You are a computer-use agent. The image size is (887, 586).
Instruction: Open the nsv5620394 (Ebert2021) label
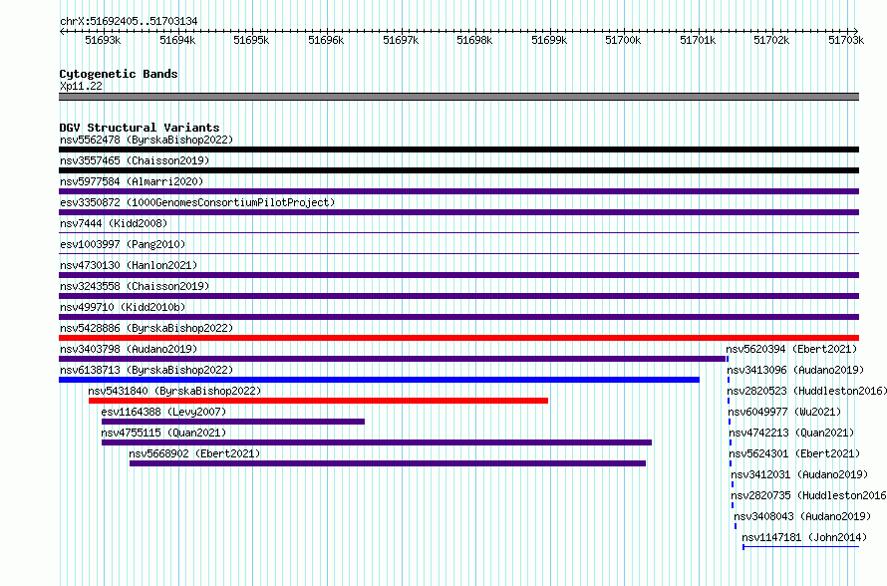click(791, 349)
